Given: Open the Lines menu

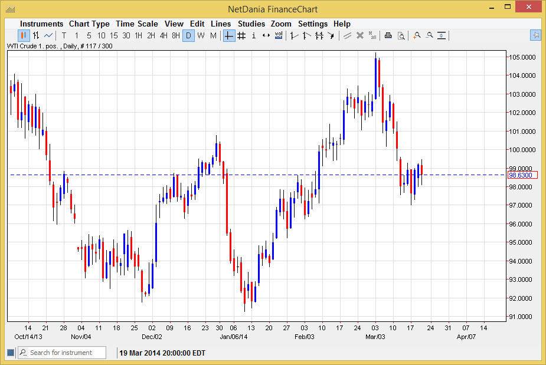Looking at the screenshot, I should pos(220,24).
